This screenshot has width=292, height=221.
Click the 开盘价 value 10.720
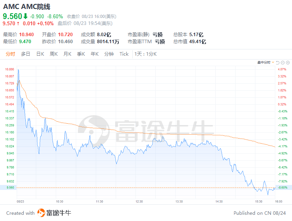pos(65,35)
